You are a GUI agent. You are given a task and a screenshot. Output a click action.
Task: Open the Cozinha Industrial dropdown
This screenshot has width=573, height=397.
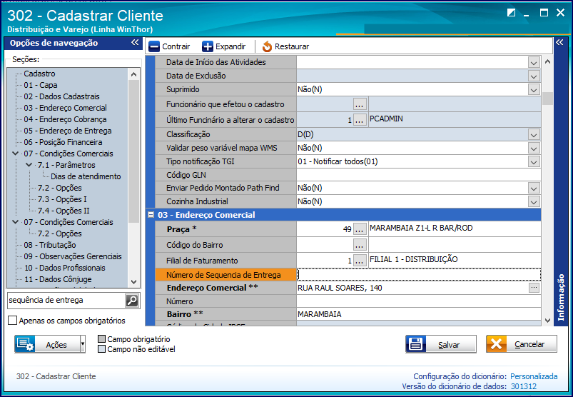pos(534,202)
